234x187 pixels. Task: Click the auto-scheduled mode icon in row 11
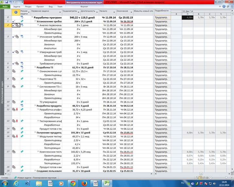pyautogui.click(x=22, y=106)
